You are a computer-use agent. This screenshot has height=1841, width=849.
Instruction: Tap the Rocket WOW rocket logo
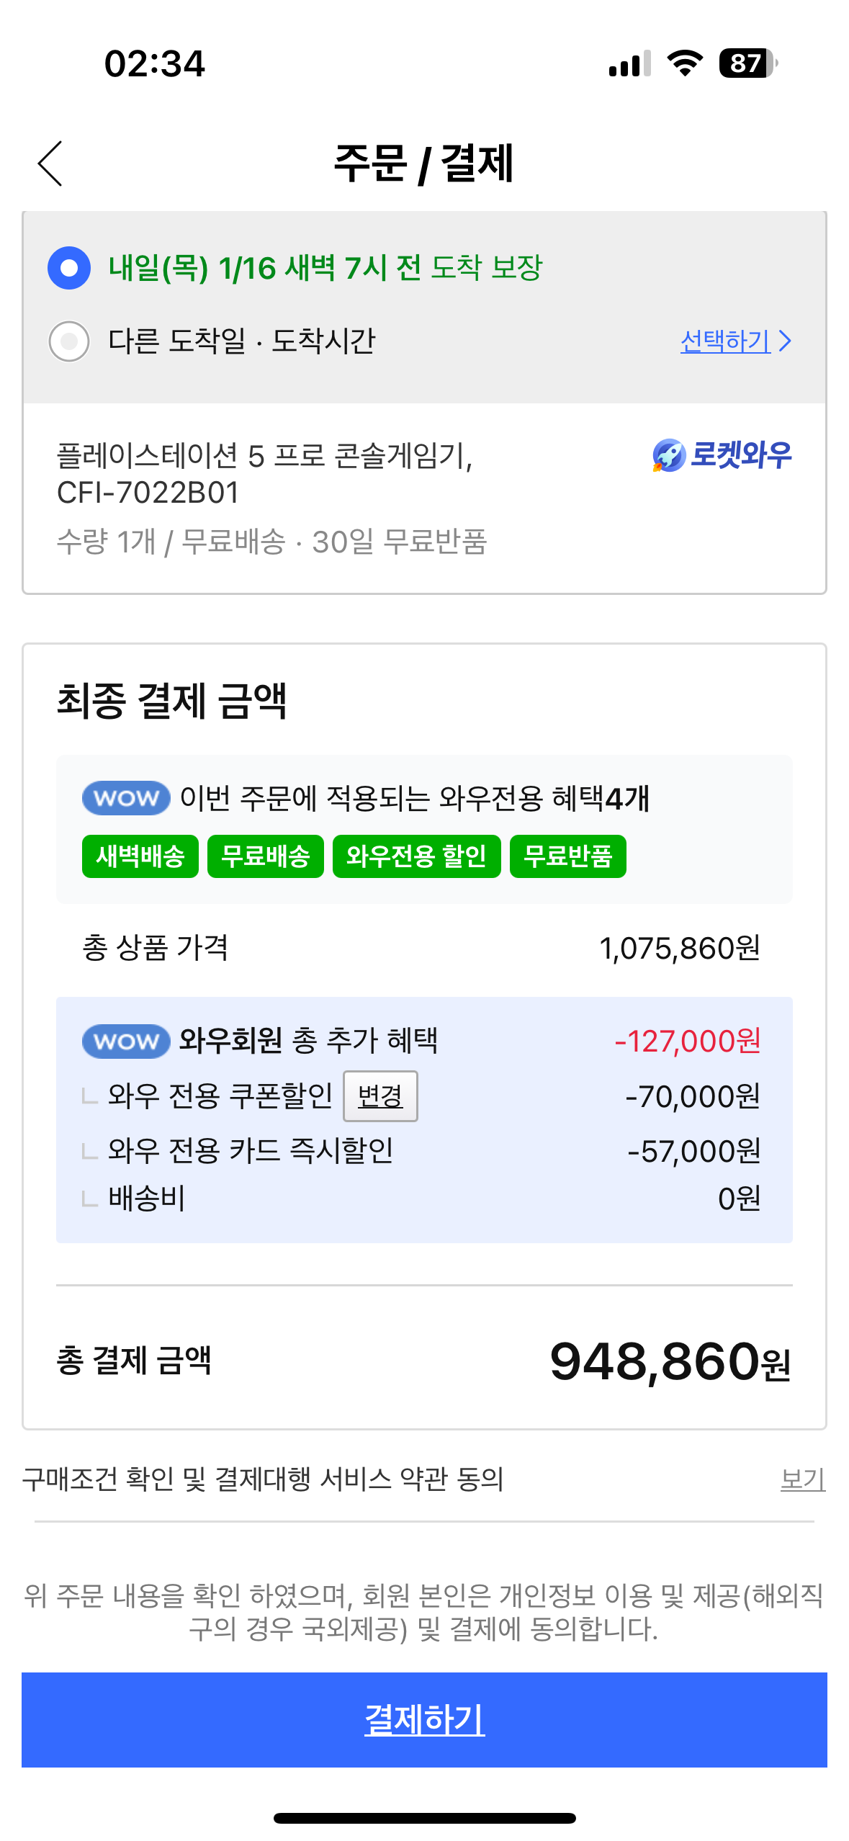[x=669, y=455]
